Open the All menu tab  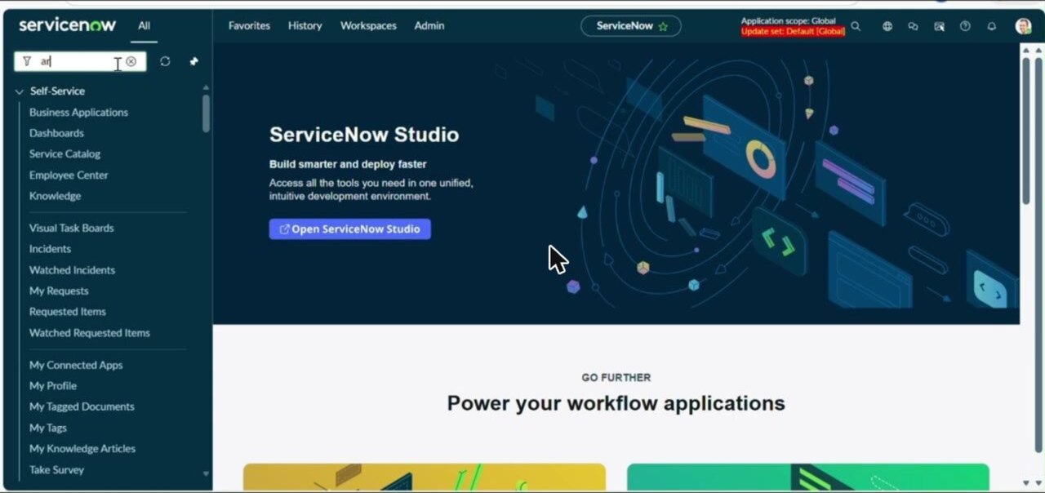144,26
